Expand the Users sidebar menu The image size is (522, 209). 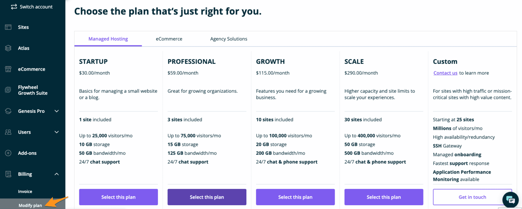point(57,132)
